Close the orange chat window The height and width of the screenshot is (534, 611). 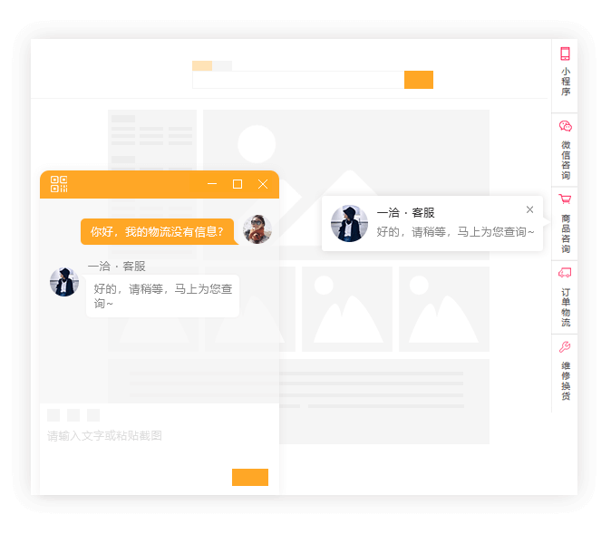coord(263,184)
